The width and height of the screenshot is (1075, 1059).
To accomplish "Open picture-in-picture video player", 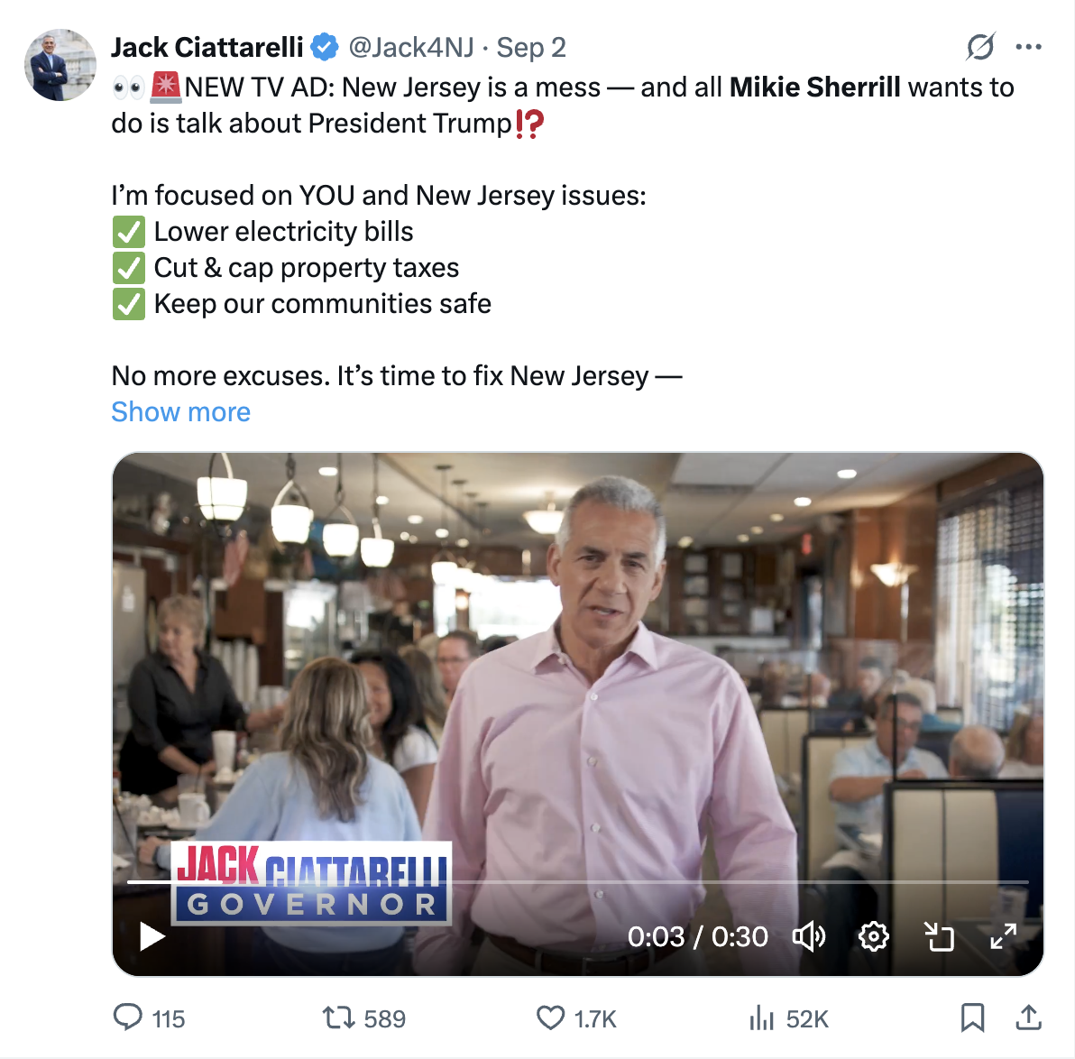I will point(939,936).
